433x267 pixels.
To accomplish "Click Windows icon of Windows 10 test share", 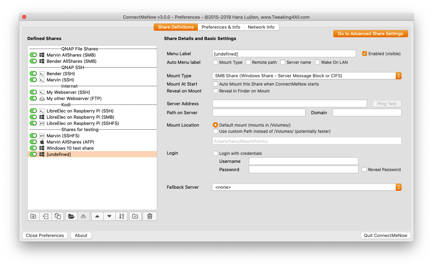I will point(42,148).
